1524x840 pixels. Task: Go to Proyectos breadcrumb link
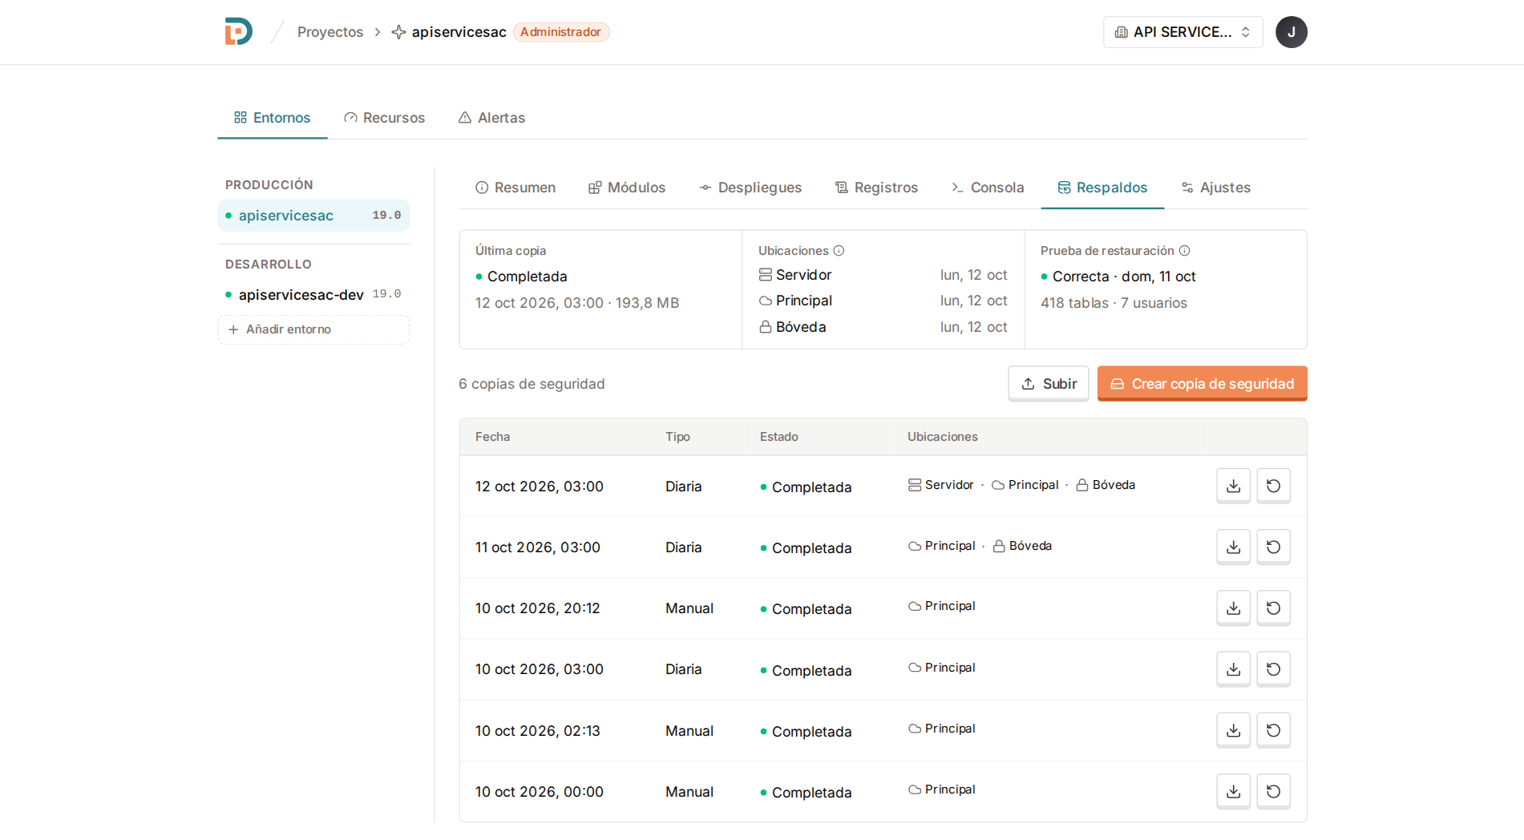[x=330, y=32]
